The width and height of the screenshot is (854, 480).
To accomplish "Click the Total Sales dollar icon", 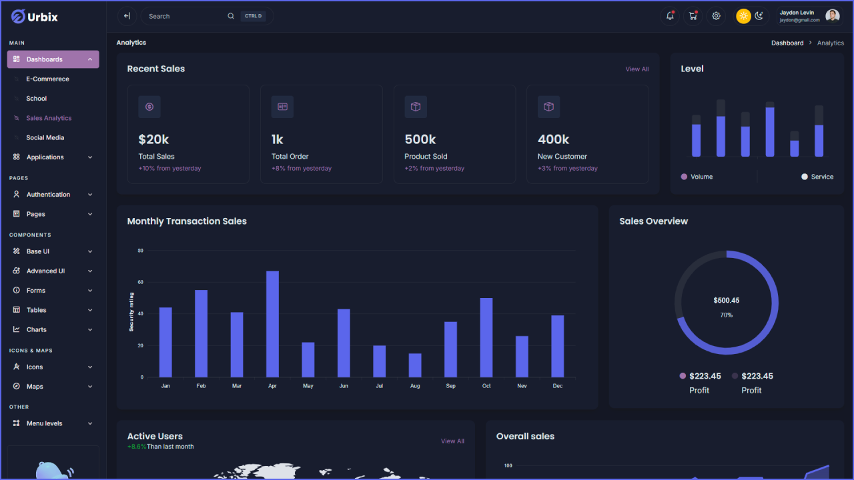I will point(149,107).
